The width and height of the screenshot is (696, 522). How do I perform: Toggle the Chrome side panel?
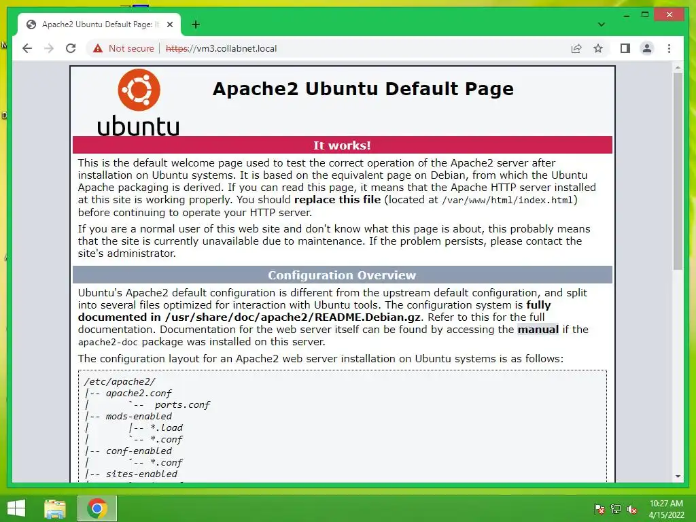[x=625, y=48]
